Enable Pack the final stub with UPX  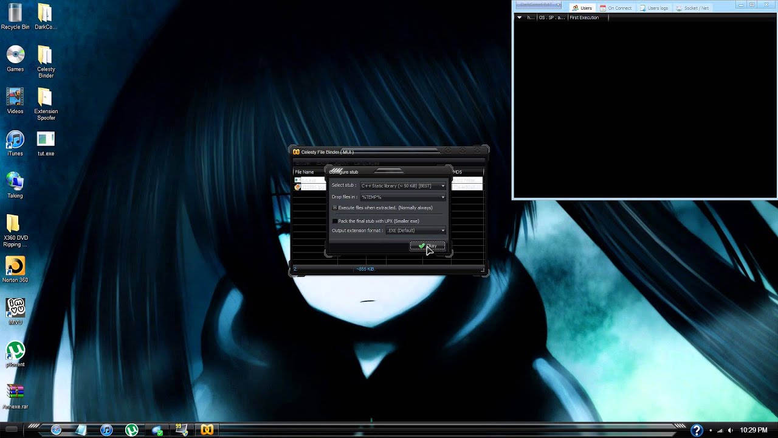335,221
